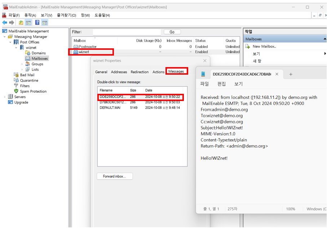Select the D7B63D6C5012... message row
Screen dimensions: 327x228
click(x=140, y=102)
